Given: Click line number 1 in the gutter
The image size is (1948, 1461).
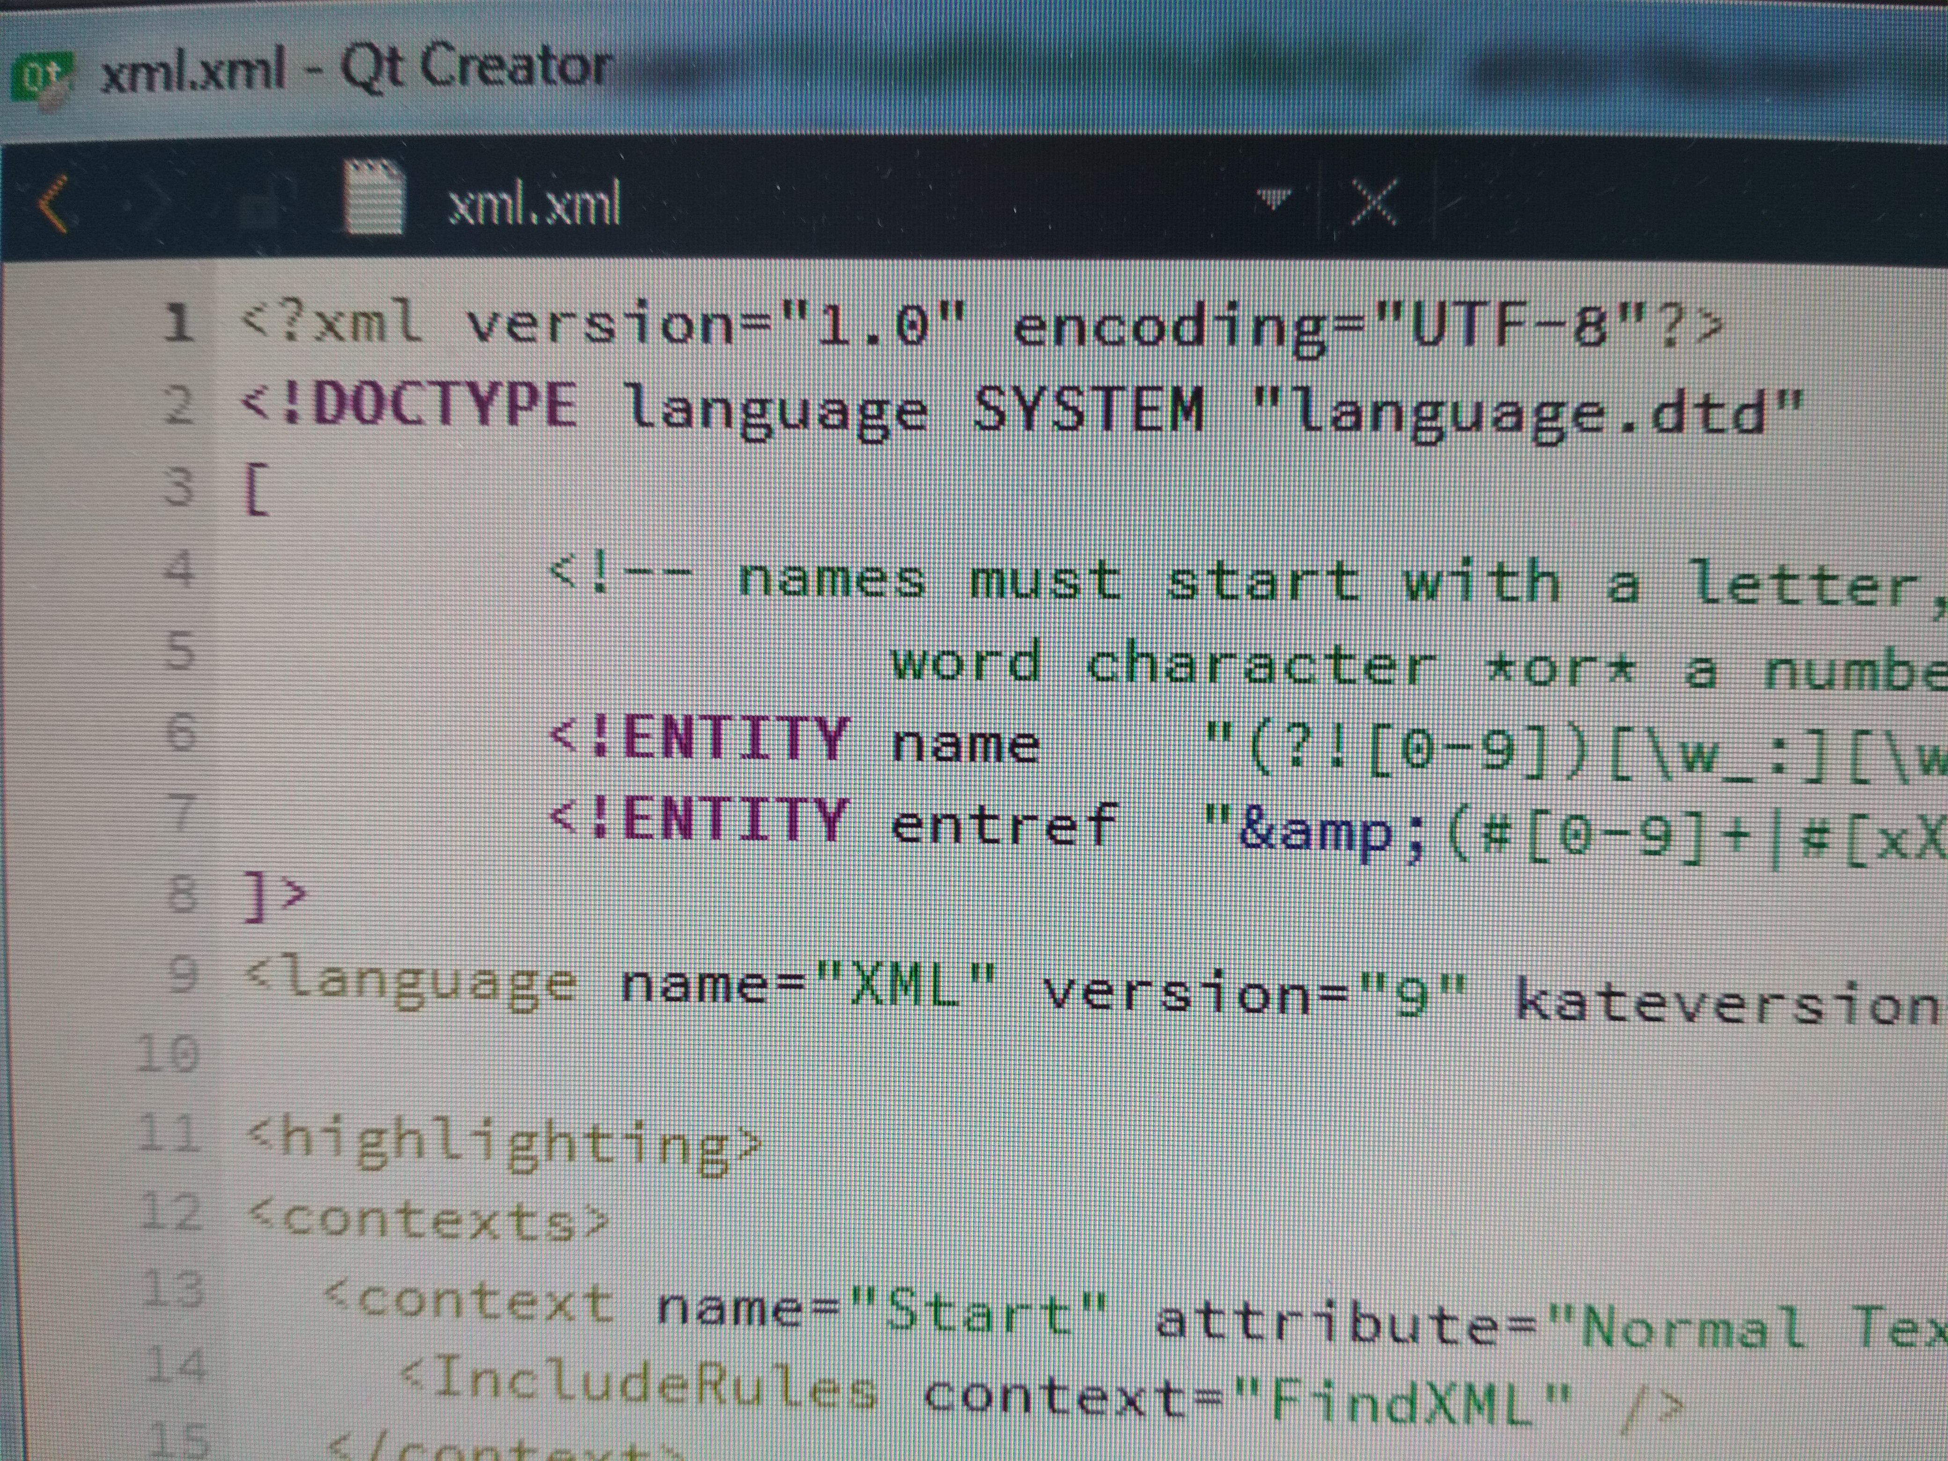Looking at the screenshot, I should [180, 322].
